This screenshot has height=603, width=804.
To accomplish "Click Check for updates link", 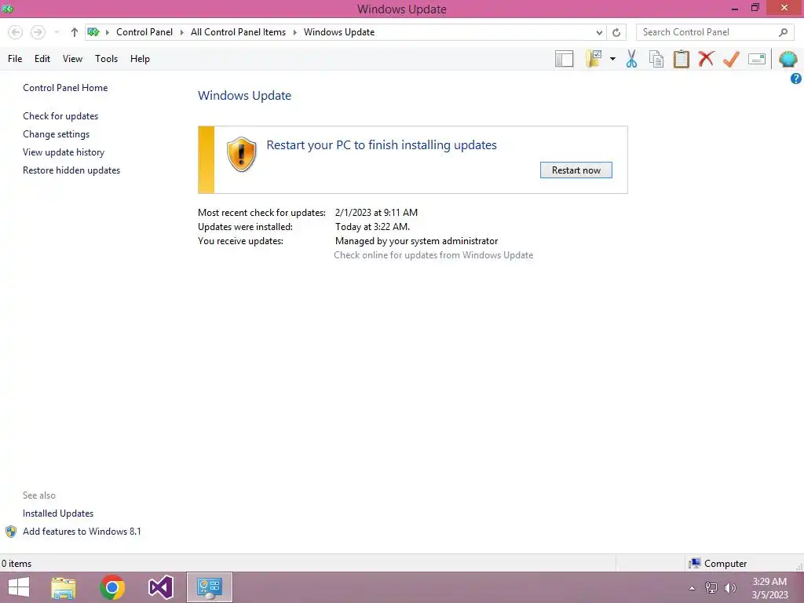I will [60, 116].
